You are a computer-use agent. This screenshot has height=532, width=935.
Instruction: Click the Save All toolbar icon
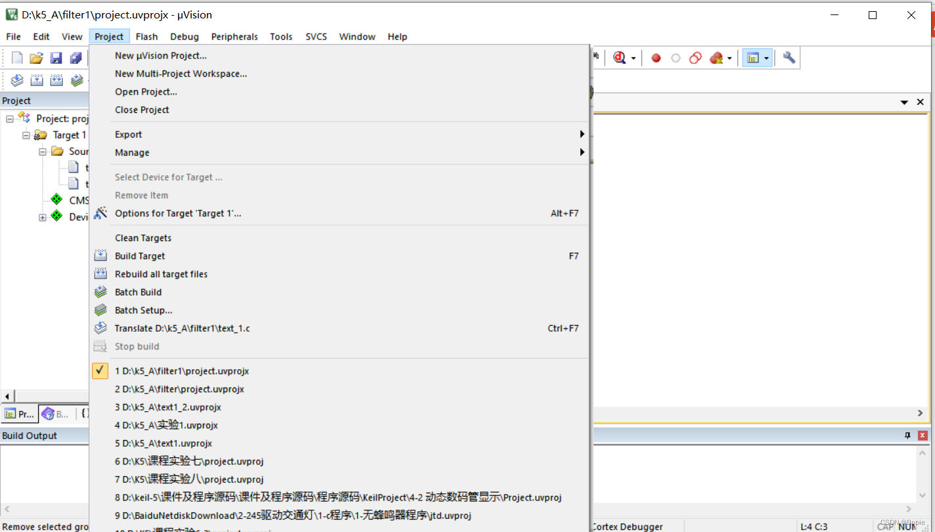pos(76,58)
